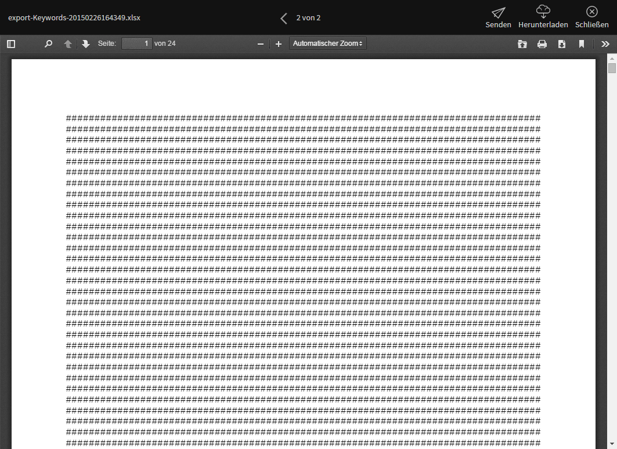Close the preview with Schließen

[592, 17]
